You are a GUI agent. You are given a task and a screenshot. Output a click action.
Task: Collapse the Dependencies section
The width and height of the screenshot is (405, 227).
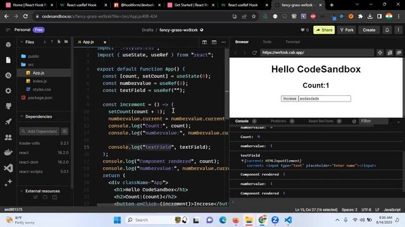tap(22, 117)
